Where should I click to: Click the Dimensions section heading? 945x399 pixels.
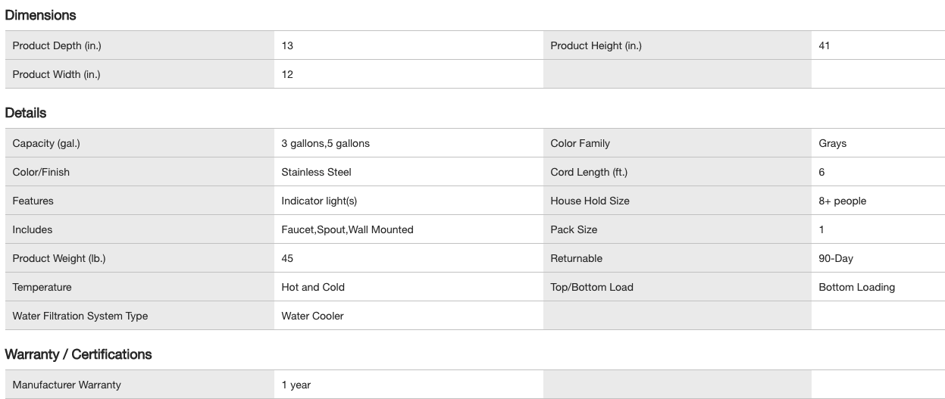click(x=40, y=15)
